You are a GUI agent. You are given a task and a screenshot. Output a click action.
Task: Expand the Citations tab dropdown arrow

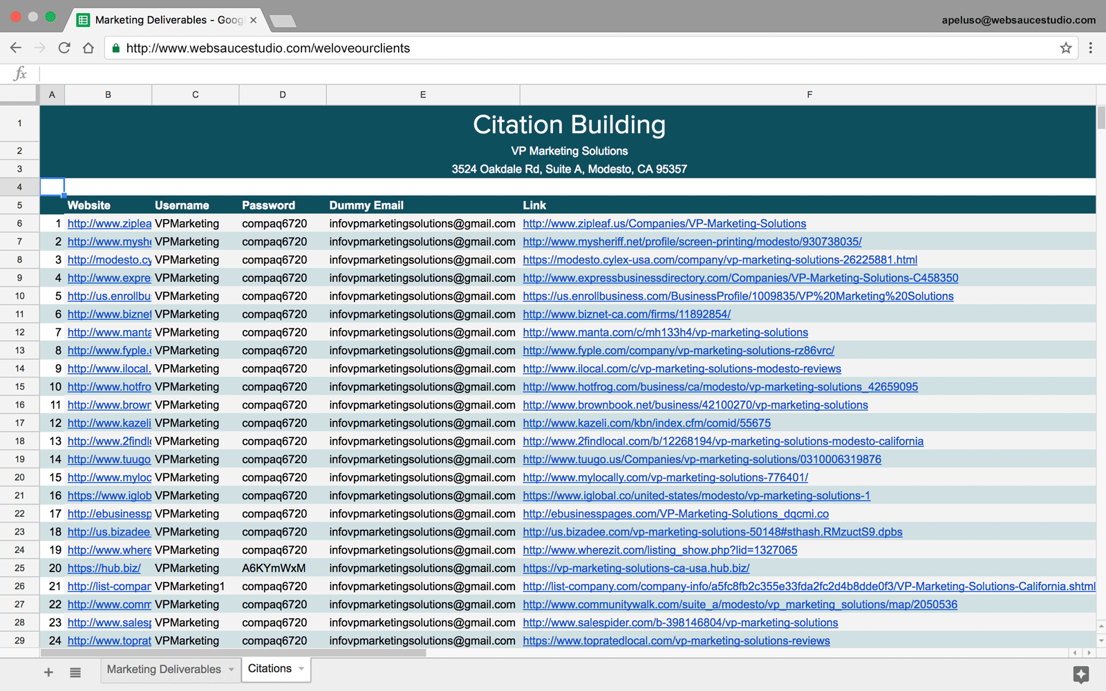[x=301, y=668]
